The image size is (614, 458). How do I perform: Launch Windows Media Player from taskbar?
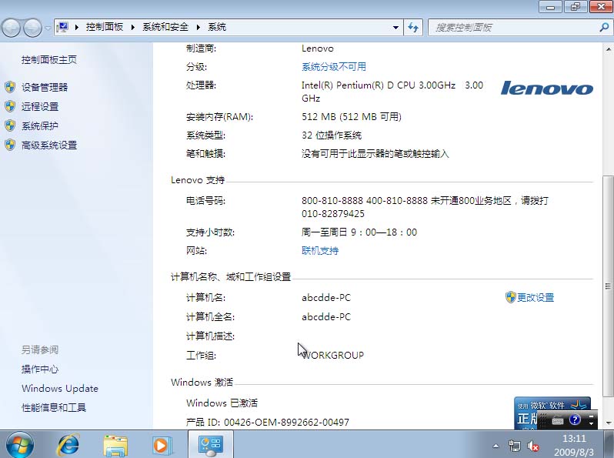point(162,446)
